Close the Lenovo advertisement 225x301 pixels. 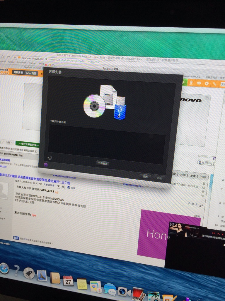tap(207, 98)
